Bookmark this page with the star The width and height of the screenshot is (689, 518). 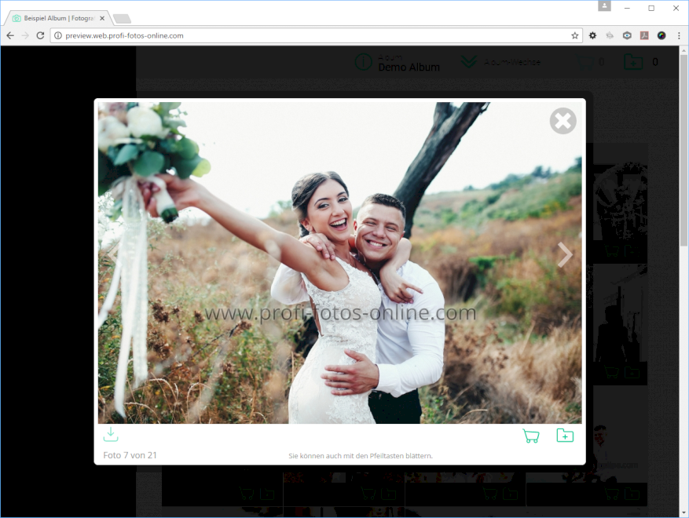pyautogui.click(x=575, y=35)
